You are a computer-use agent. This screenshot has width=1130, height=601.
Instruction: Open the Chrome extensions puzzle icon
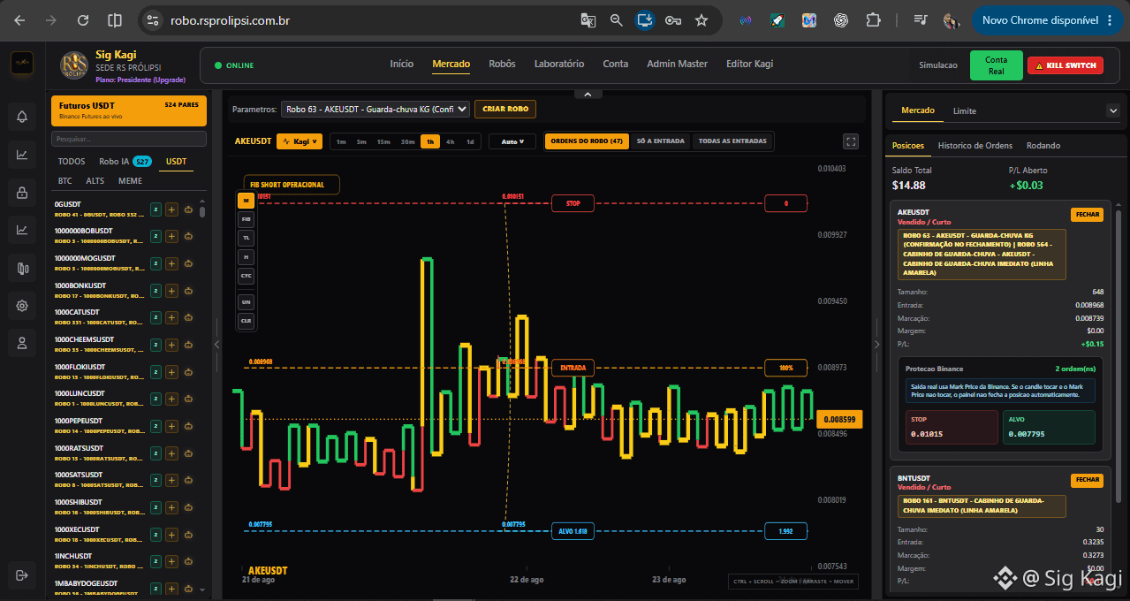tap(873, 19)
